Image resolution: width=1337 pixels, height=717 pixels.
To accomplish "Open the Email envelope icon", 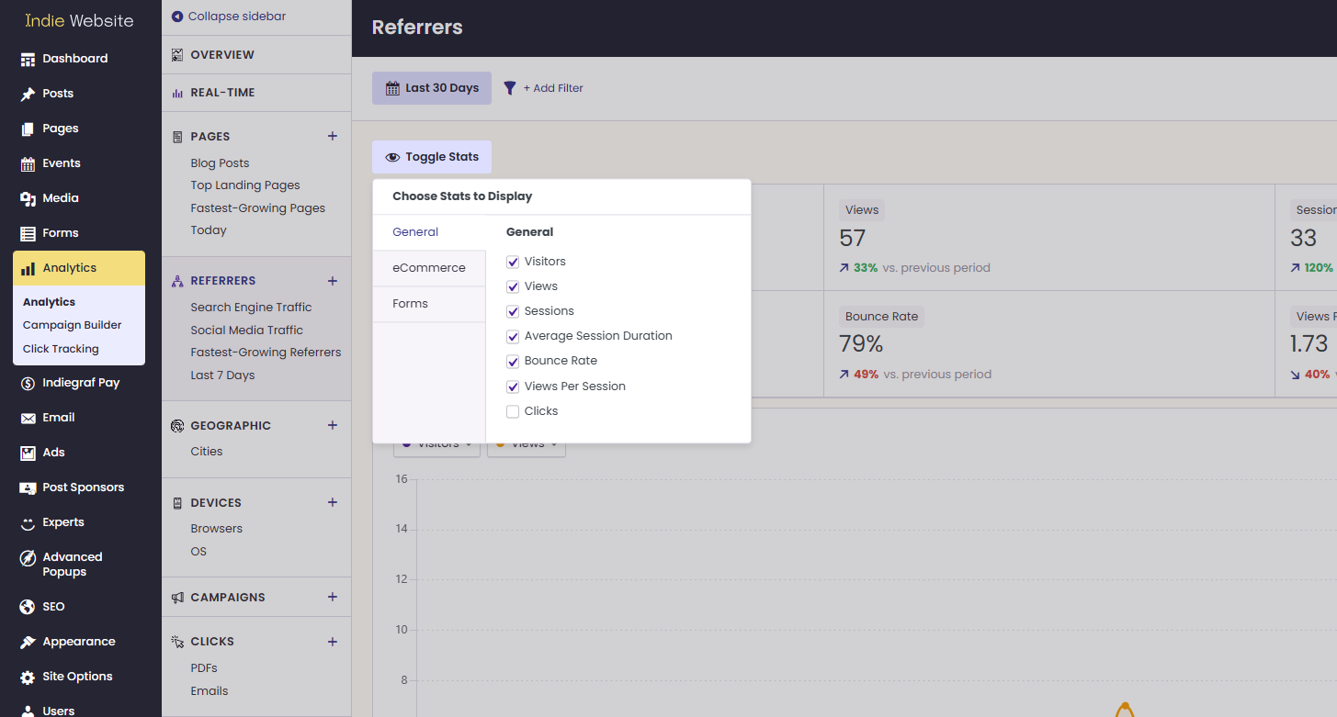I will [x=28, y=418].
